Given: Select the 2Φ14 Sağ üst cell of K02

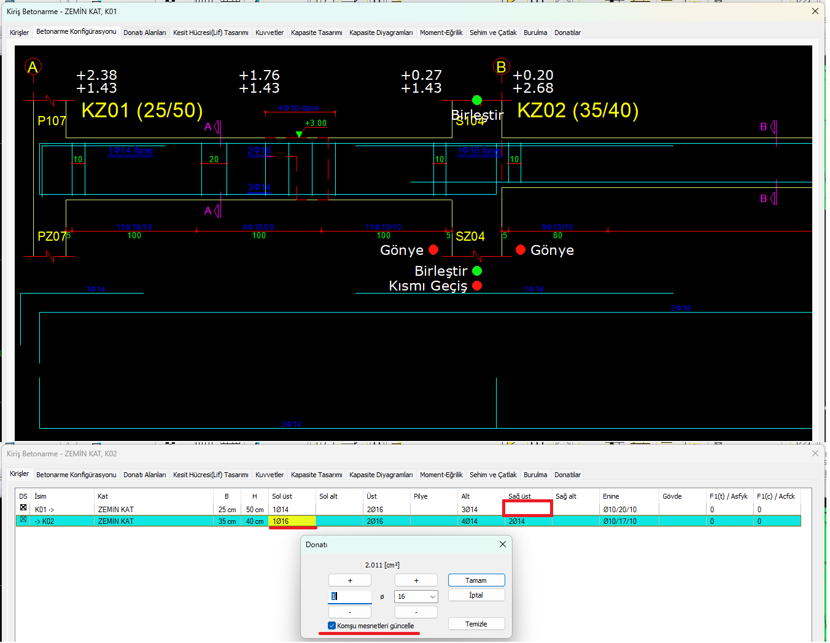Looking at the screenshot, I should [529, 521].
